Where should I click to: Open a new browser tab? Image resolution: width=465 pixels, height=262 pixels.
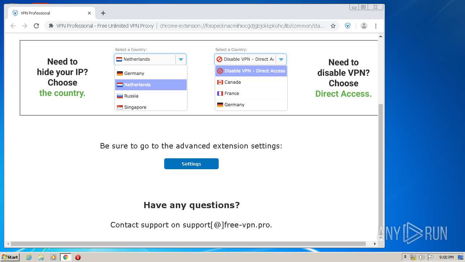pos(103,13)
